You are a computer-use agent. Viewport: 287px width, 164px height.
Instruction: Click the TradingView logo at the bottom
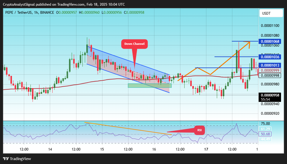(x=17, y=159)
